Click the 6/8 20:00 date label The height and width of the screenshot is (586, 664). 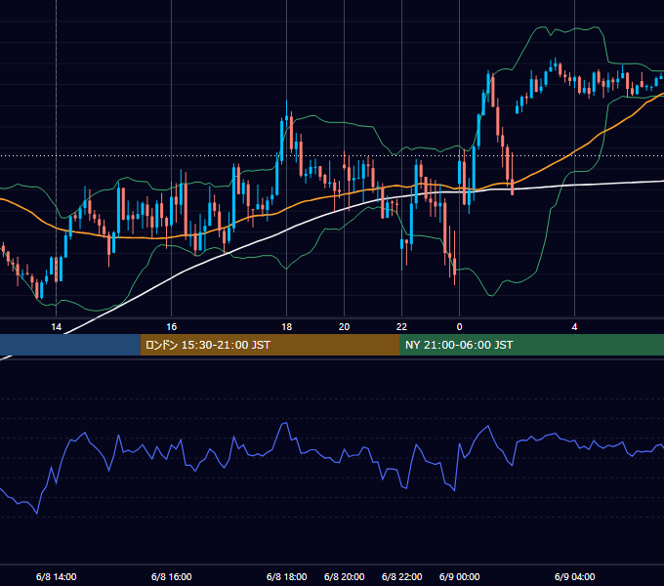345,576
